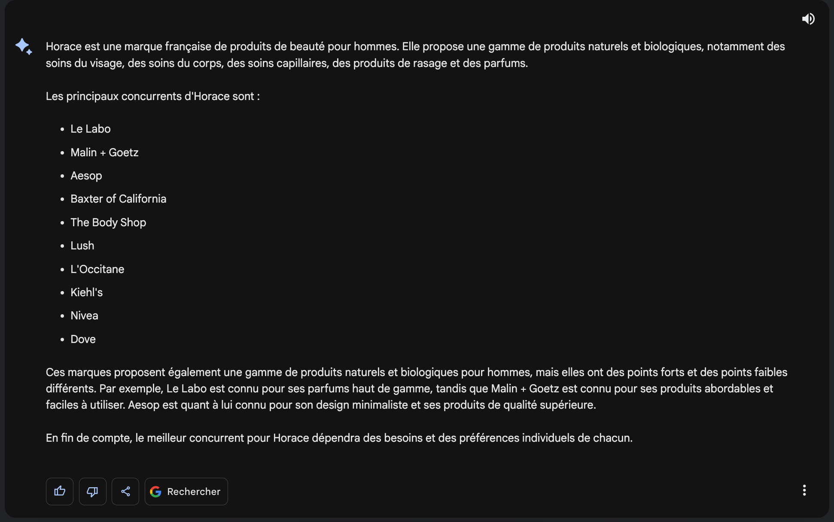Select the 'Nivea' bullet item
834x522 pixels.
[84, 315]
